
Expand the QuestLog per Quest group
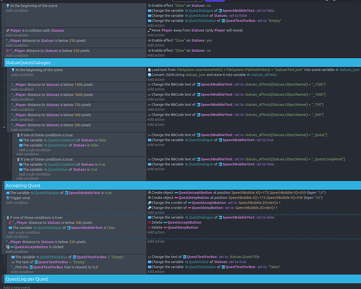[x=26, y=279]
